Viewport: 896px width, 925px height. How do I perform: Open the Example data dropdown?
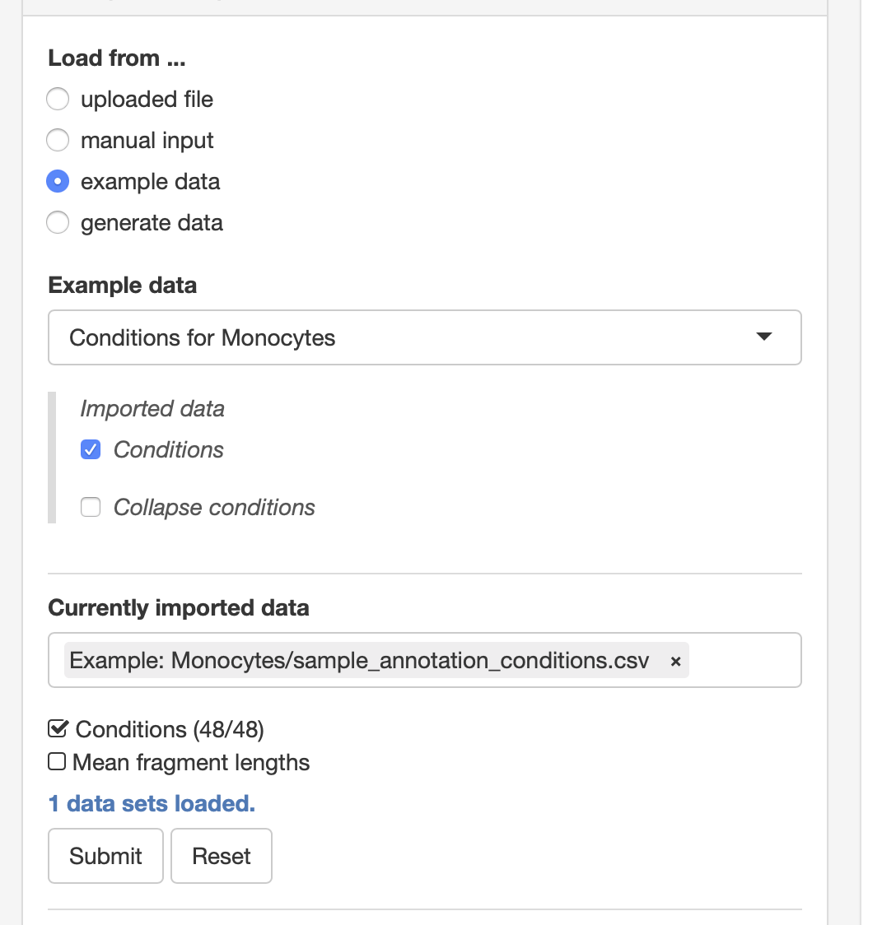424,337
